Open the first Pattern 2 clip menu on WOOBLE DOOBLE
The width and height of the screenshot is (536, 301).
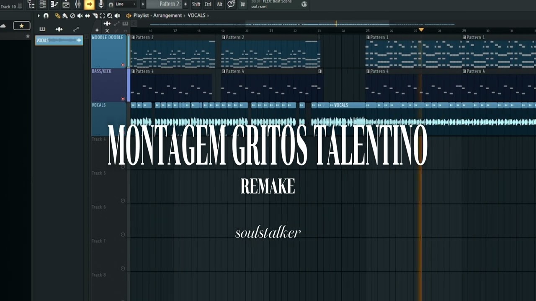coord(133,37)
